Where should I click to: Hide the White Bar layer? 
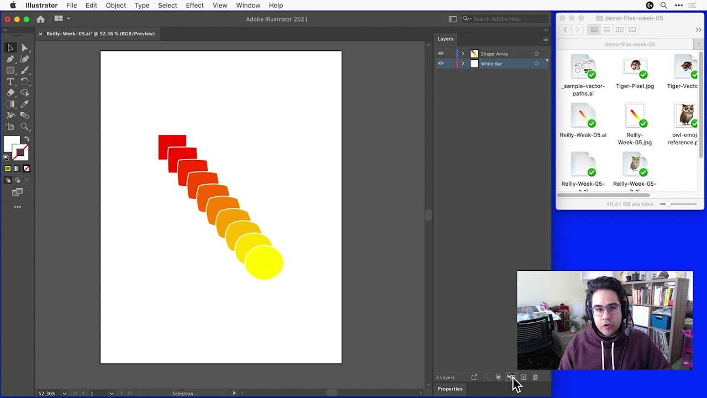point(441,64)
